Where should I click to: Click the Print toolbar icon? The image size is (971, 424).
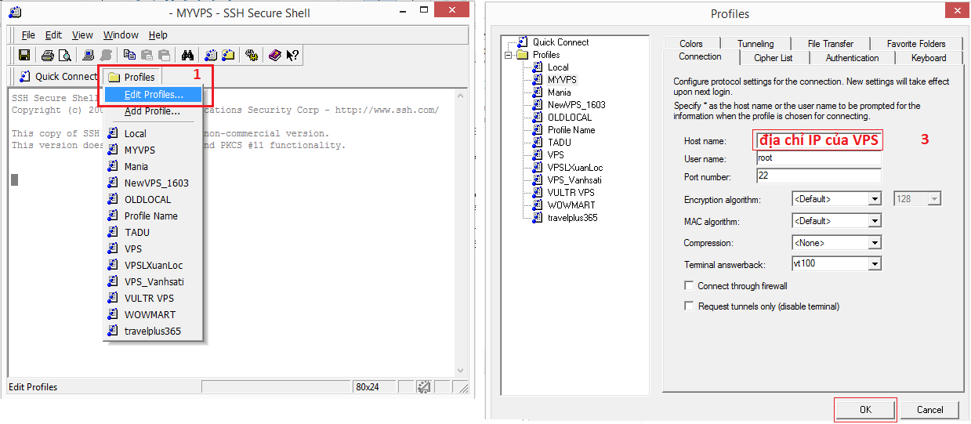[x=48, y=55]
